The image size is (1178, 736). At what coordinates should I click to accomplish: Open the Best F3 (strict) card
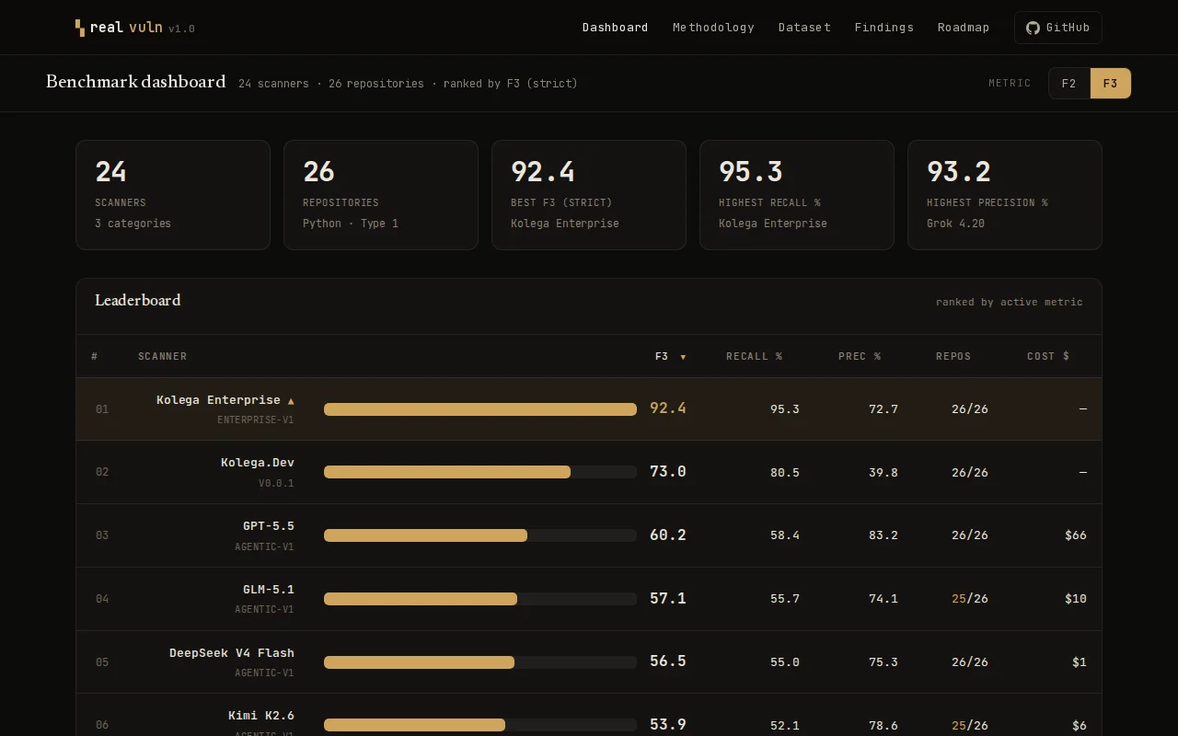tap(589, 195)
